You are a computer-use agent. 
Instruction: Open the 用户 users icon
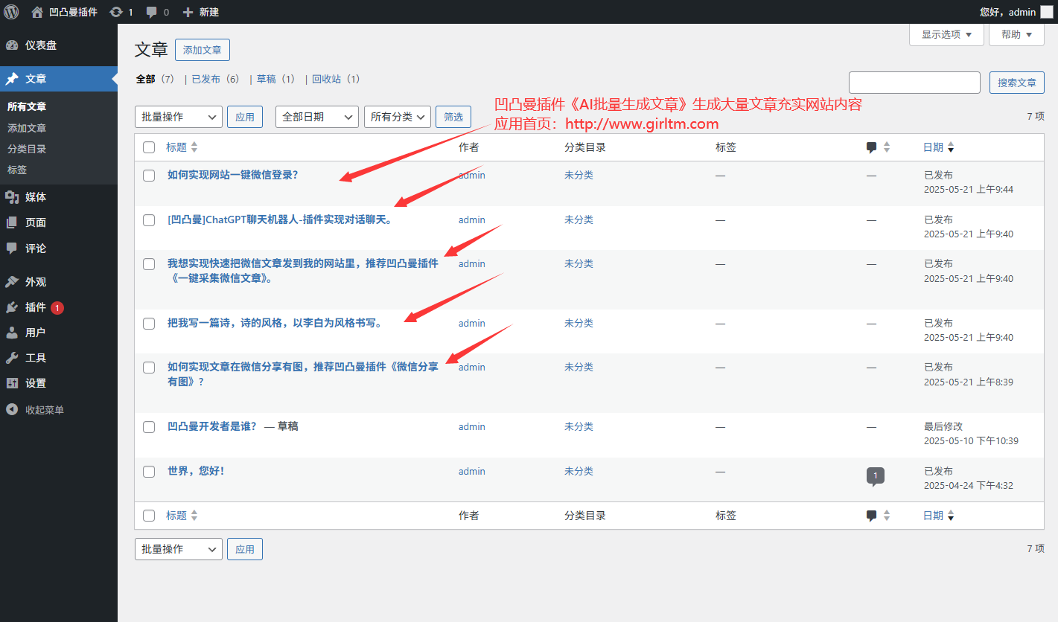[x=12, y=333]
